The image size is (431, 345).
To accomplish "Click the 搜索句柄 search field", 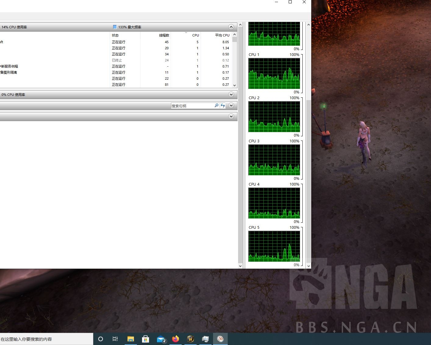I will 192,106.
